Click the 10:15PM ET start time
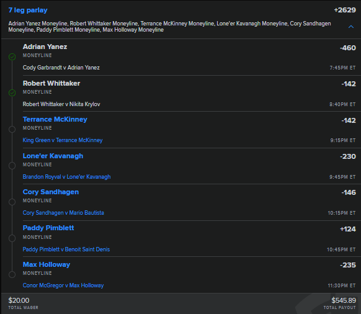 (x=342, y=213)
